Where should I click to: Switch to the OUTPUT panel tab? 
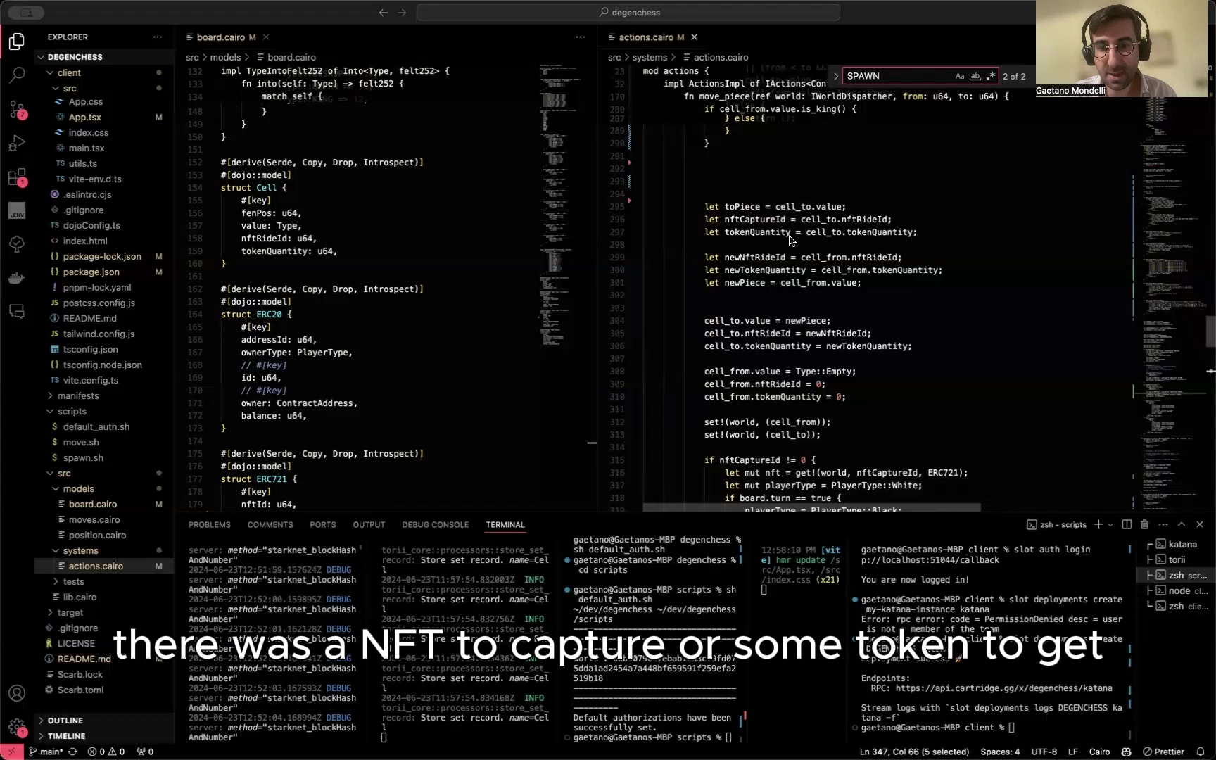[369, 524]
